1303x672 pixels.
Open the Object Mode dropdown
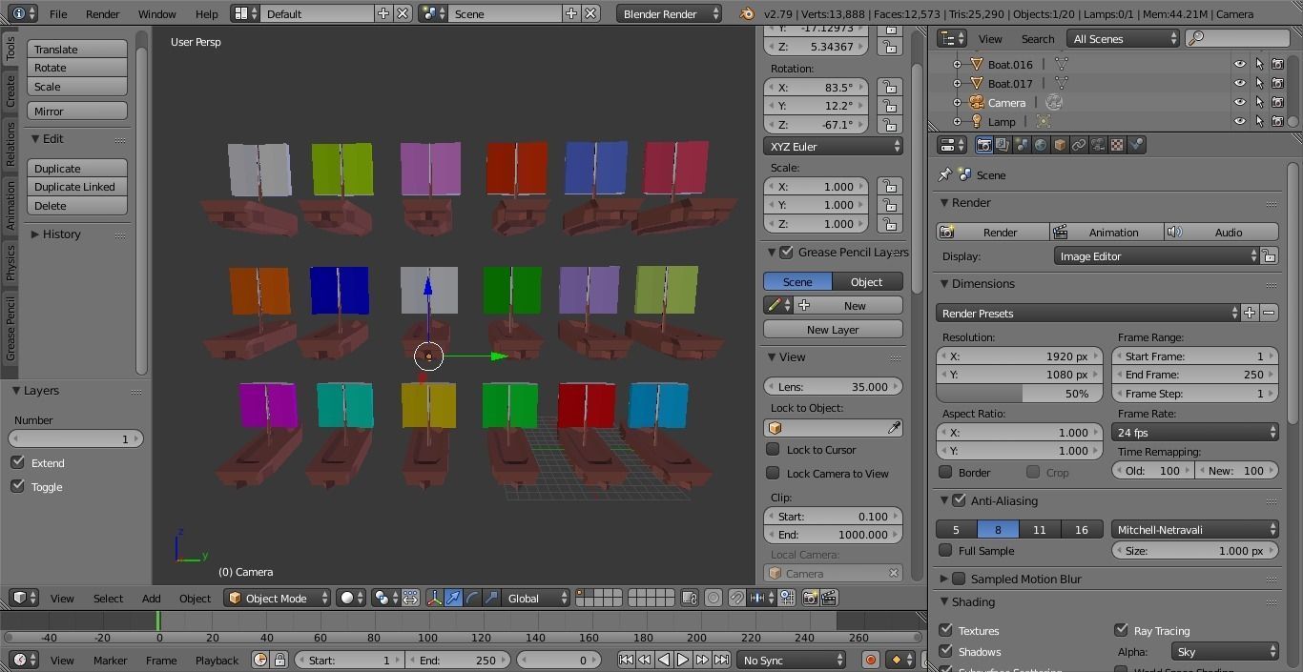tap(277, 598)
